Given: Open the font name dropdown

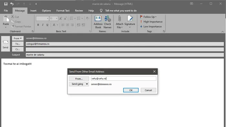Looking at the screenshot, I should pyautogui.click(x=47, y=18).
